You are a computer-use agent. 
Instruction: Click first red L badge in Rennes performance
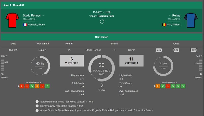click(22, 86)
